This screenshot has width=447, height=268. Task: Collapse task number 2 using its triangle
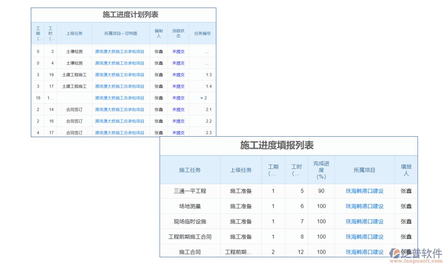(x=202, y=98)
